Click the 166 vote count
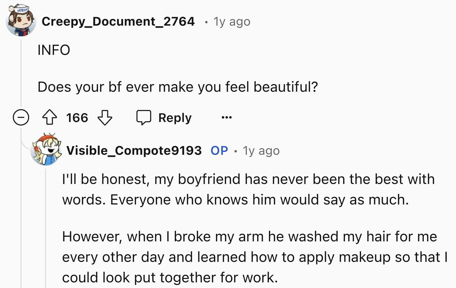Screen dimensions: 456x288 click(77, 118)
